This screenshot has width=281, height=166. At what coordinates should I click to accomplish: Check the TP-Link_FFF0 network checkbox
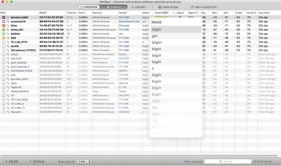4,42
